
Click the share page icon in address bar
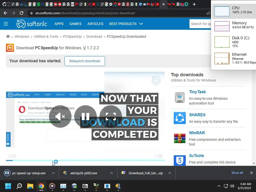(208, 13)
